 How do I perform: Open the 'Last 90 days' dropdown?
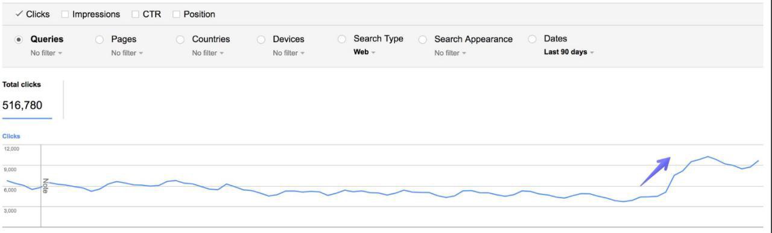(x=569, y=52)
